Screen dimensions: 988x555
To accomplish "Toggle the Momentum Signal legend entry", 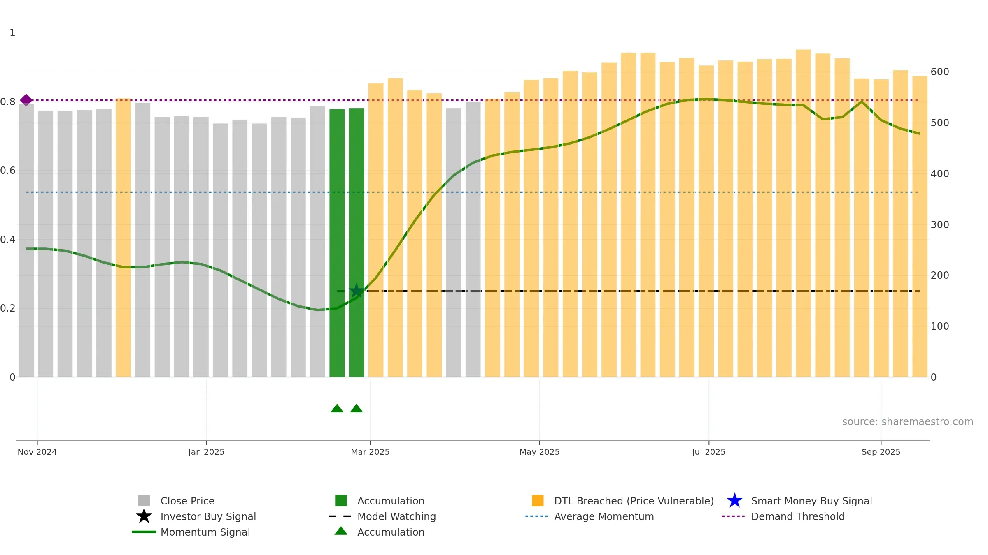I will click(x=191, y=532).
